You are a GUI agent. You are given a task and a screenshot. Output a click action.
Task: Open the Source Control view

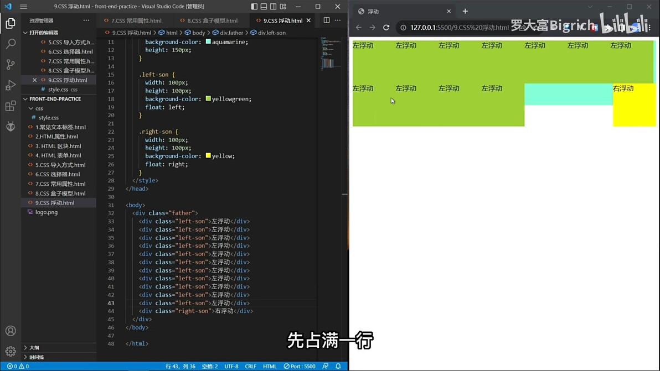tap(11, 64)
